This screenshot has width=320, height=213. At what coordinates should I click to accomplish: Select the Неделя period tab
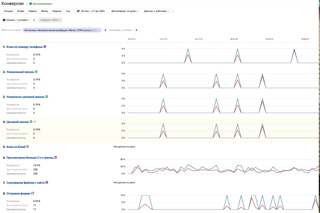tap(32, 11)
